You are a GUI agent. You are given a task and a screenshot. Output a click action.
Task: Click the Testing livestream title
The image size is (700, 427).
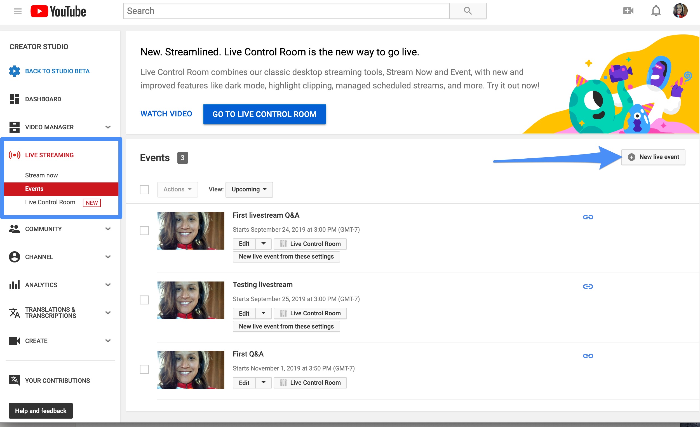[262, 285]
